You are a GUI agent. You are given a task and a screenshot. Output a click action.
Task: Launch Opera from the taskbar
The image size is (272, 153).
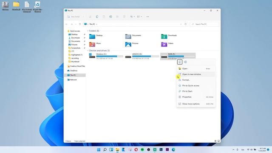136,150
